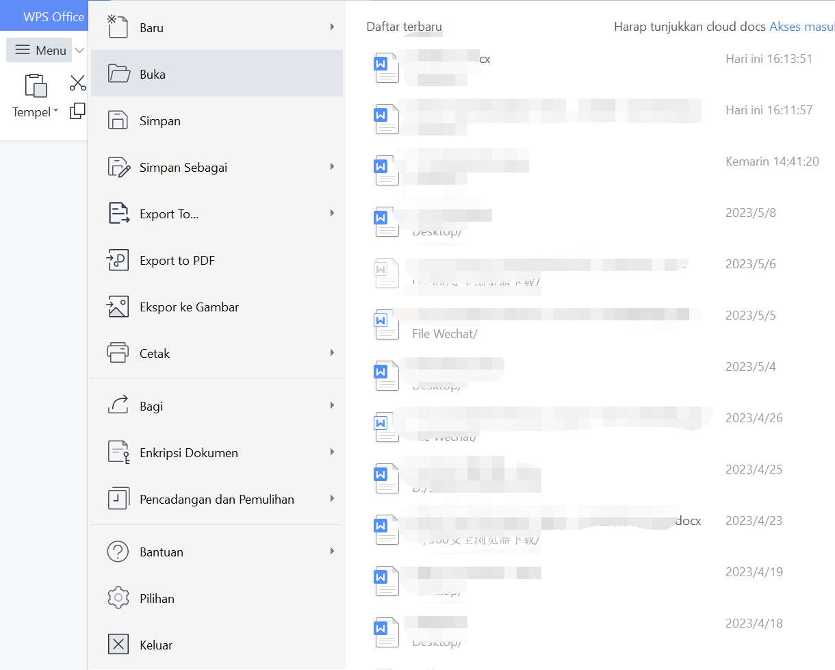Image resolution: width=835 pixels, height=670 pixels.
Task: Click the Bantuan question mark icon
Action: (x=118, y=552)
